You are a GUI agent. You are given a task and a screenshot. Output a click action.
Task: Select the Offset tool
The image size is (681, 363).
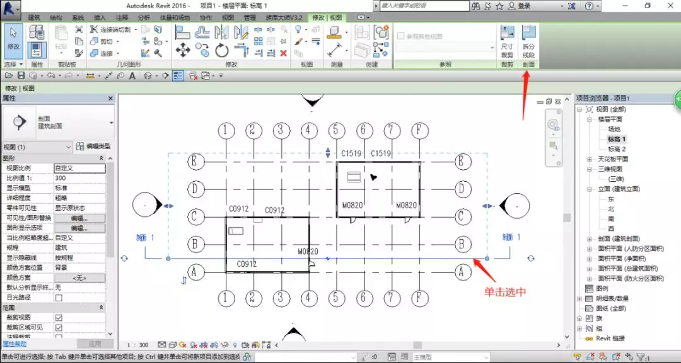[x=202, y=32]
